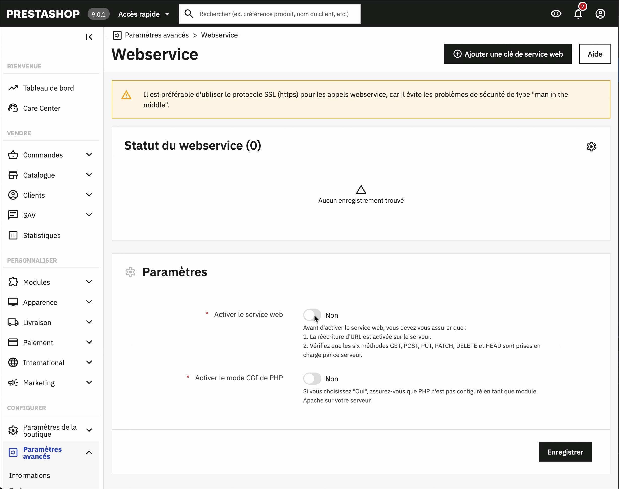This screenshot has width=619, height=489.
Task: Select the Tableau de bord dashboard icon
Action: [13, 88]
